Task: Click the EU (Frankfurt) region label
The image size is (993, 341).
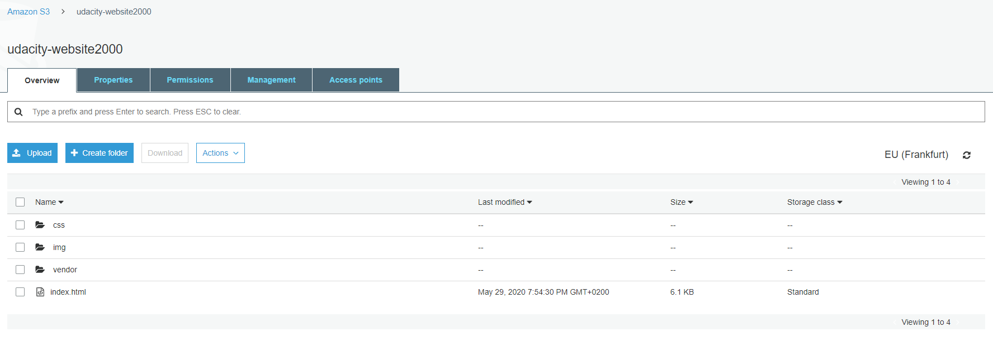Action: [916, 155]
